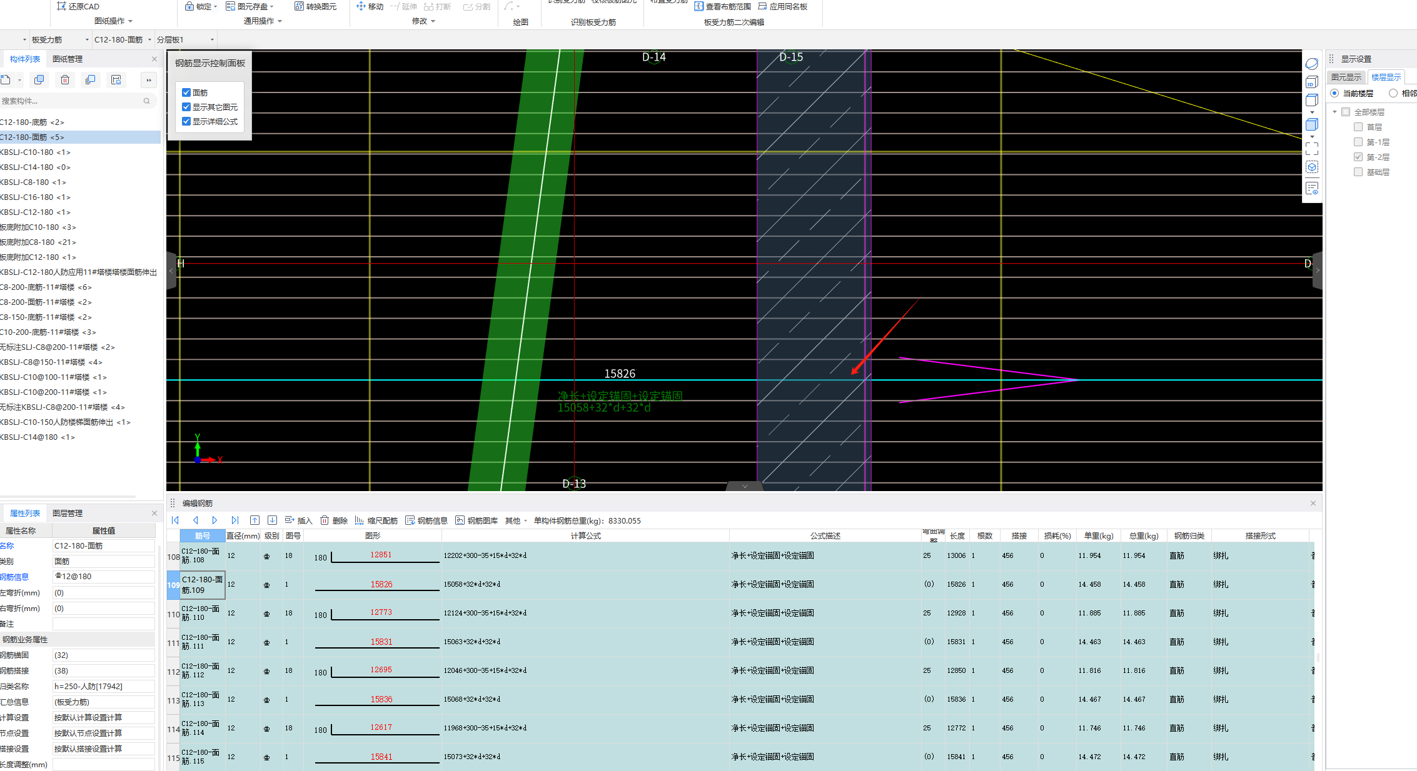Open the C12-180-面筋 dropdown

[x=149, y=40]
